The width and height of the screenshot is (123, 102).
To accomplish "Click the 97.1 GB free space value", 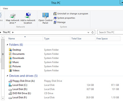I will pyautogui.click(x=115, y=85).
